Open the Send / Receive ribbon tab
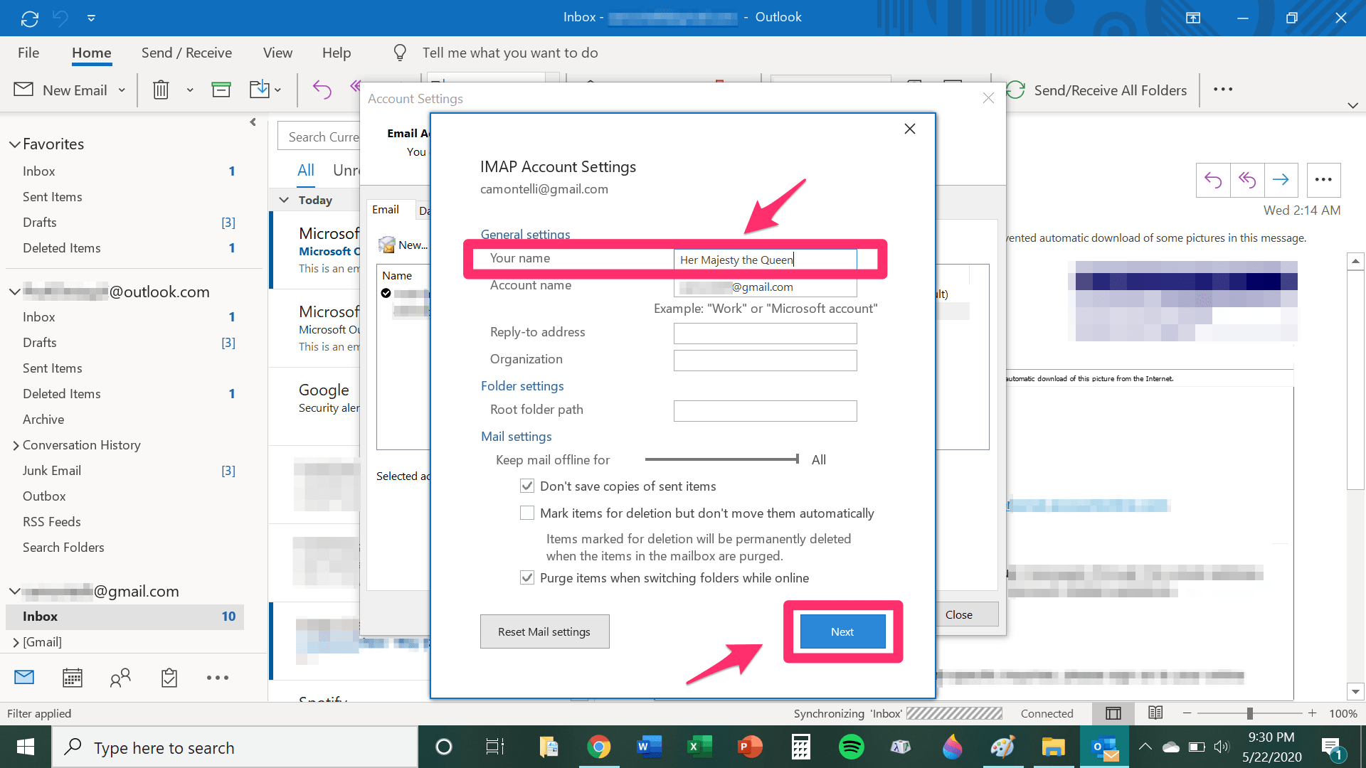The height and width of the screenshot is (768, 1366). 186,53
